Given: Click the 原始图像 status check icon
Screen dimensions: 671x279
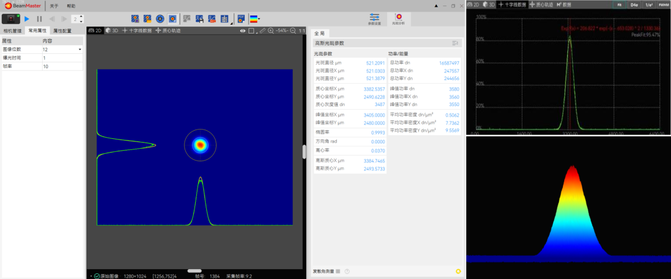Looking at the screenshot, I should tap(97, 276).
